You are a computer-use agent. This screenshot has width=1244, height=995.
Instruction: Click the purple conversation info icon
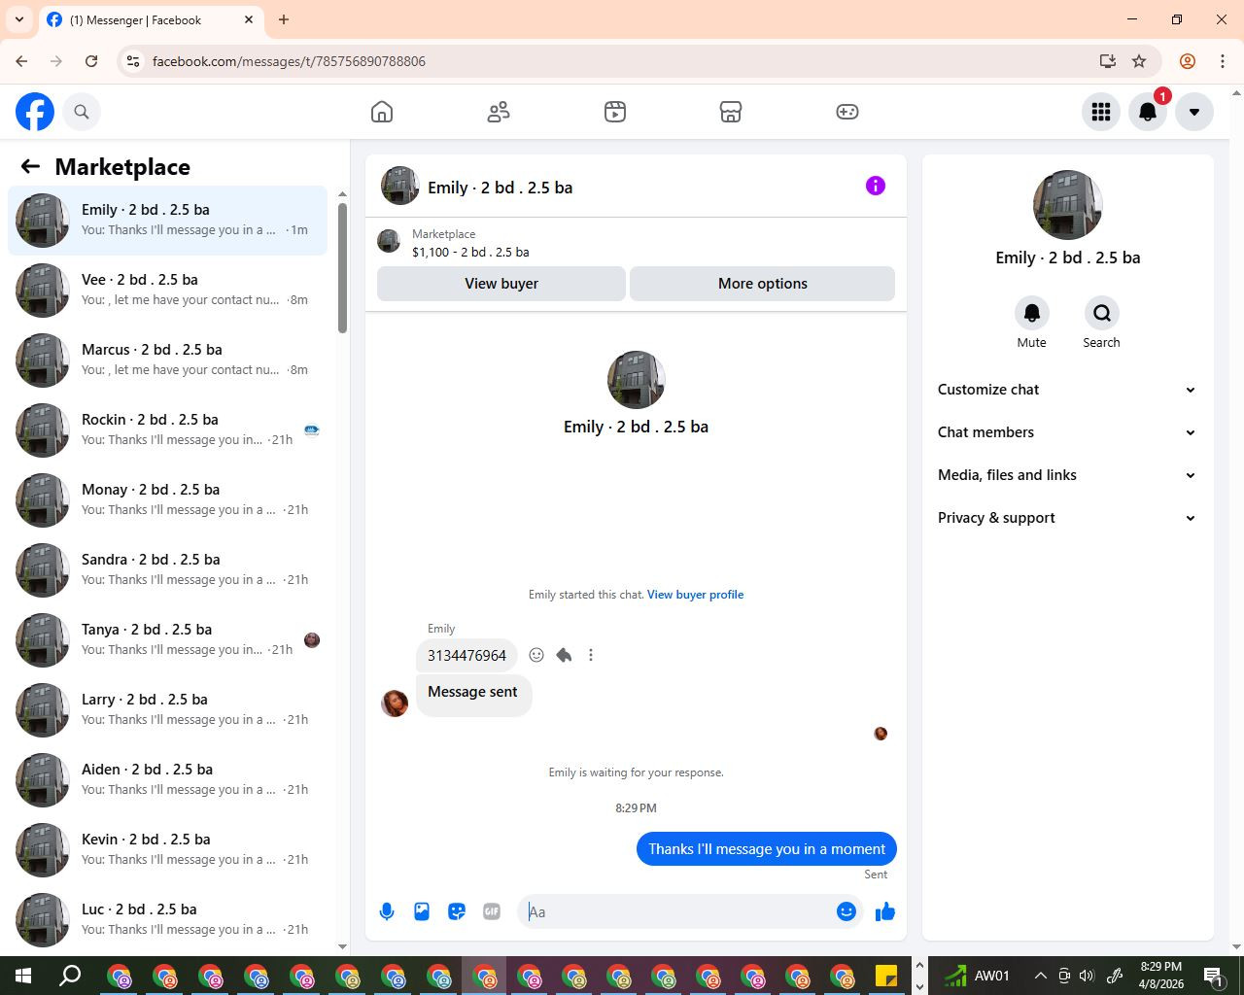point(876,186)
